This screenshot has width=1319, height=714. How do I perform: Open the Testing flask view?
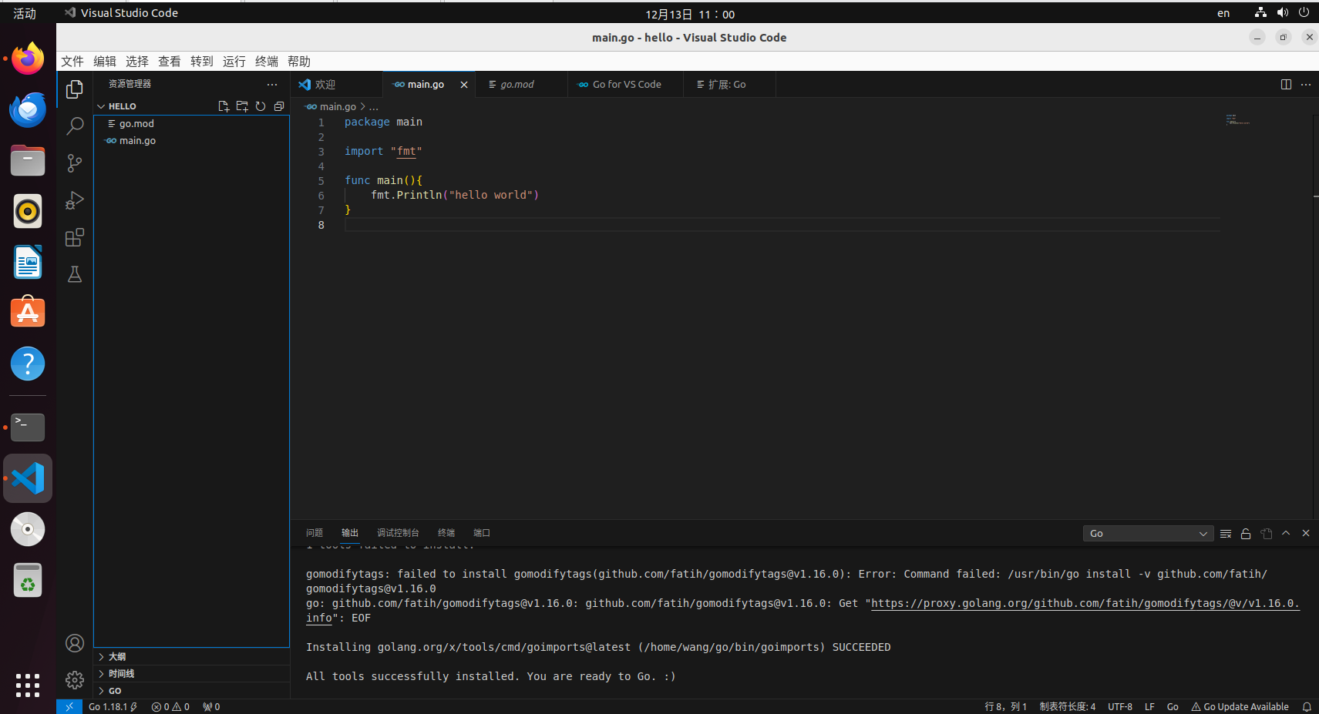pos(75,274)
